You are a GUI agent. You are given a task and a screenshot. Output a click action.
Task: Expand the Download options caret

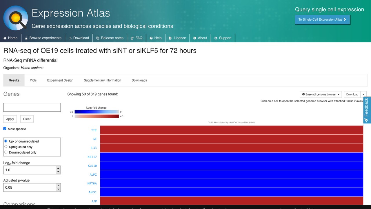tap(363, 94)
